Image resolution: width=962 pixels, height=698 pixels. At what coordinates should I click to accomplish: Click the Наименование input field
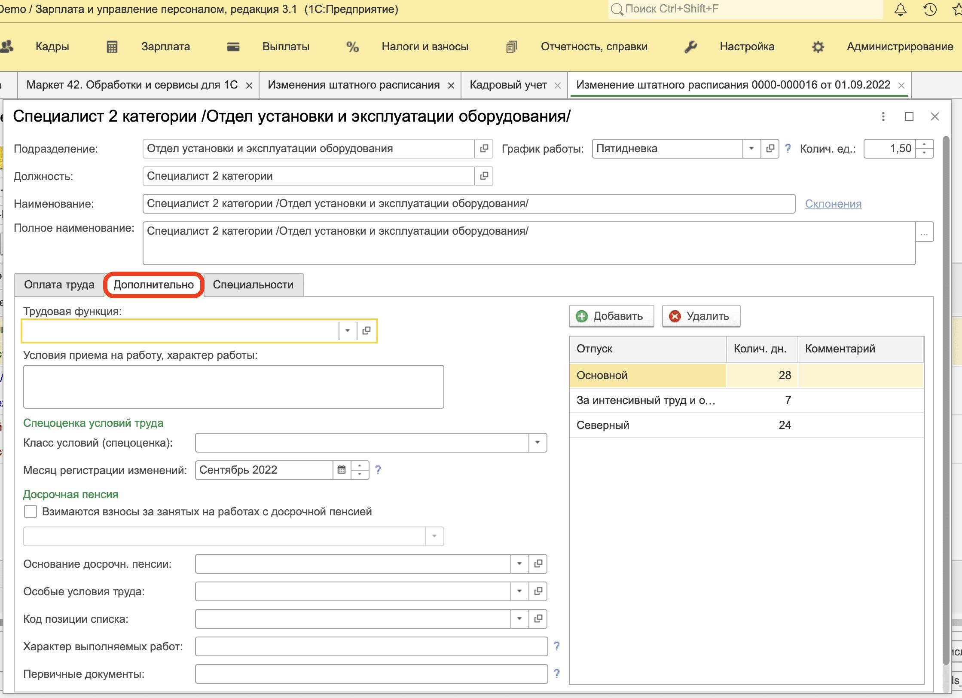pyautogui.click(x=469, y=204)
